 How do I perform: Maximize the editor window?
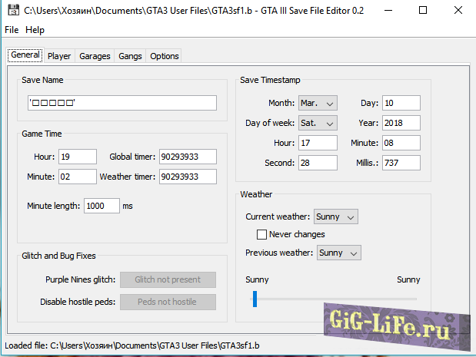422,12
